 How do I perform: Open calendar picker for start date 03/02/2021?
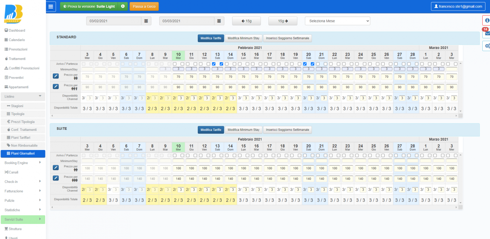pos(146,21)
